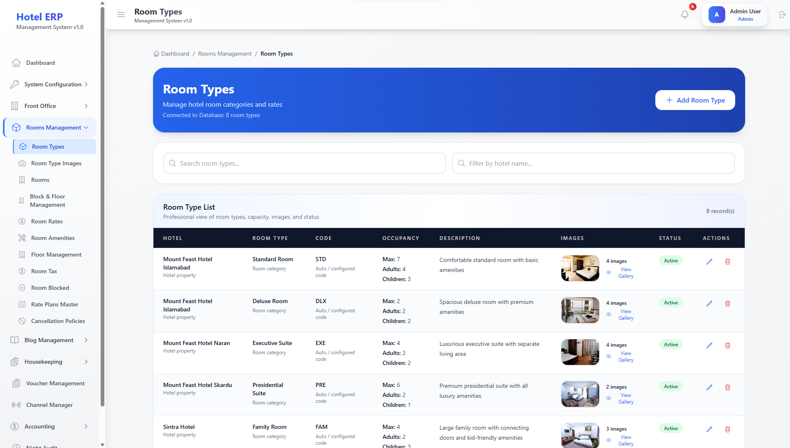
Task: Open the Family Room thumbnail image
Action: (x=580, y=435)
